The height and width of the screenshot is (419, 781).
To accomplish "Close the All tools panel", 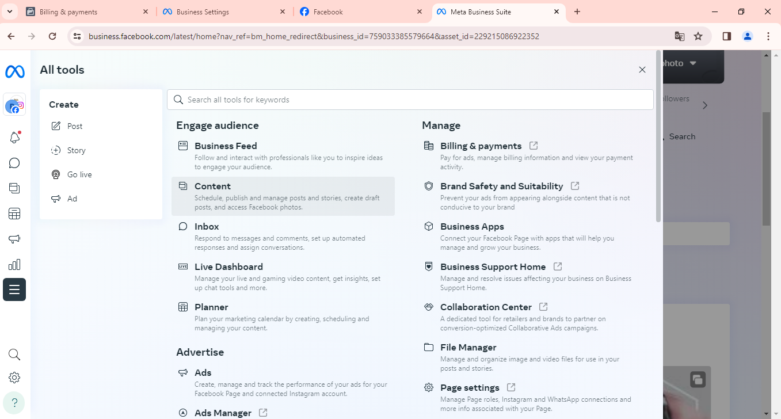I will tap(642, 70).
